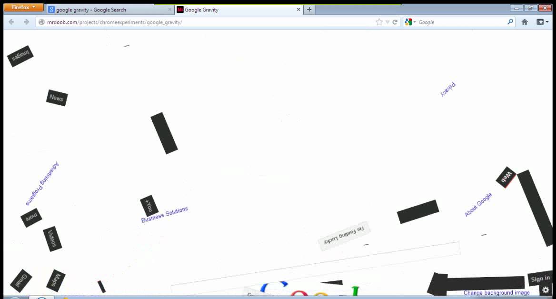The height and width of the screenshot is (299, 556).
Task: Click the tilted Web block
Action: (x=506, y=177)
